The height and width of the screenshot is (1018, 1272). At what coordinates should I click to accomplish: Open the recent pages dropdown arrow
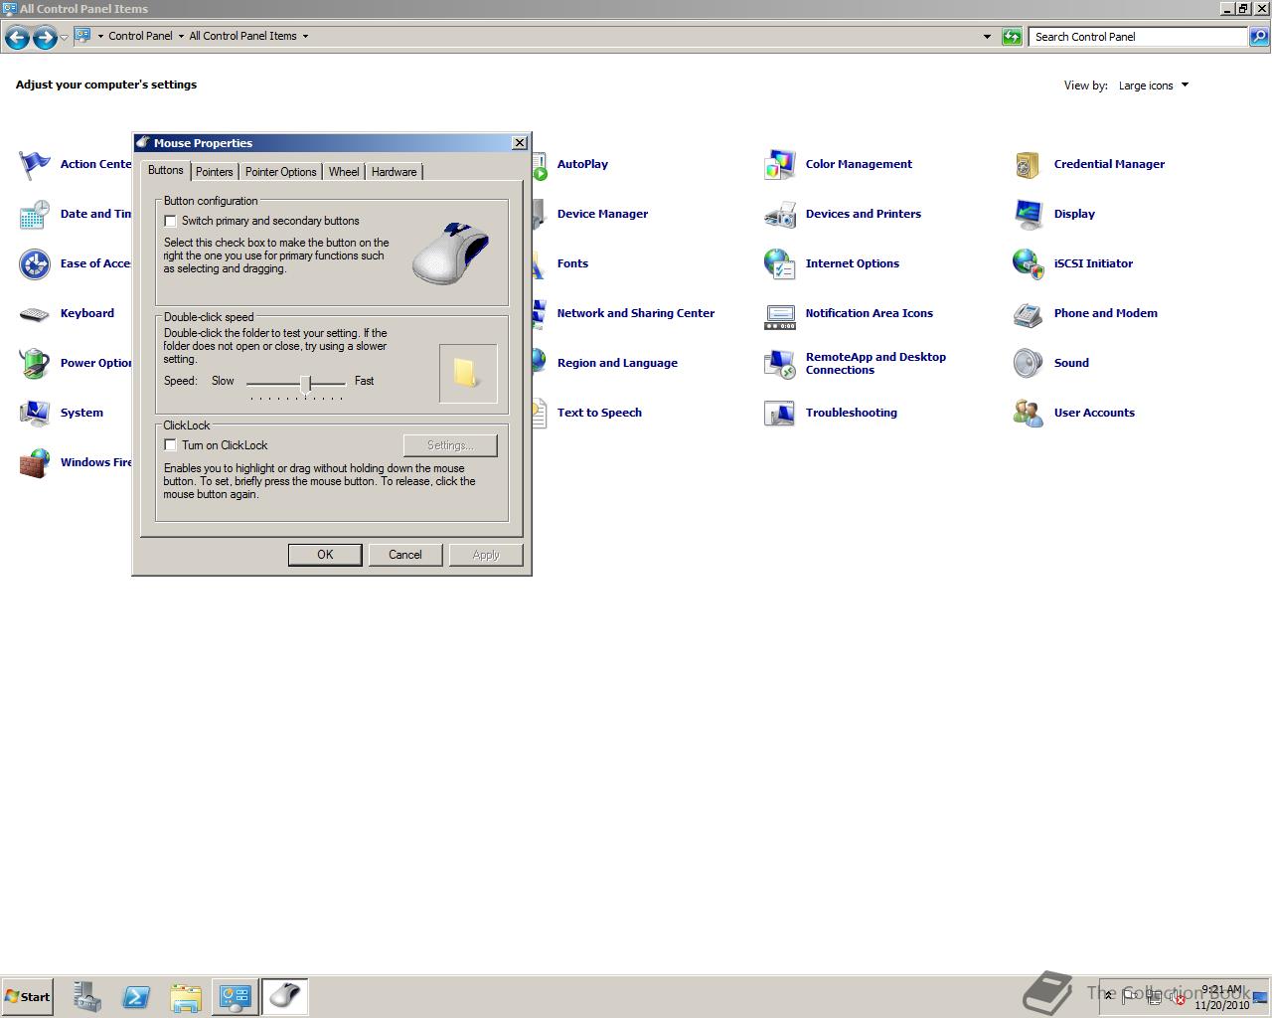[x=65, y=38]
